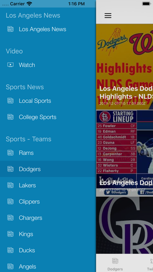Open Los Angeles News menu item
Image resolution: width=153 pixels, height=272 pixels.
click(x=48, y=29)
